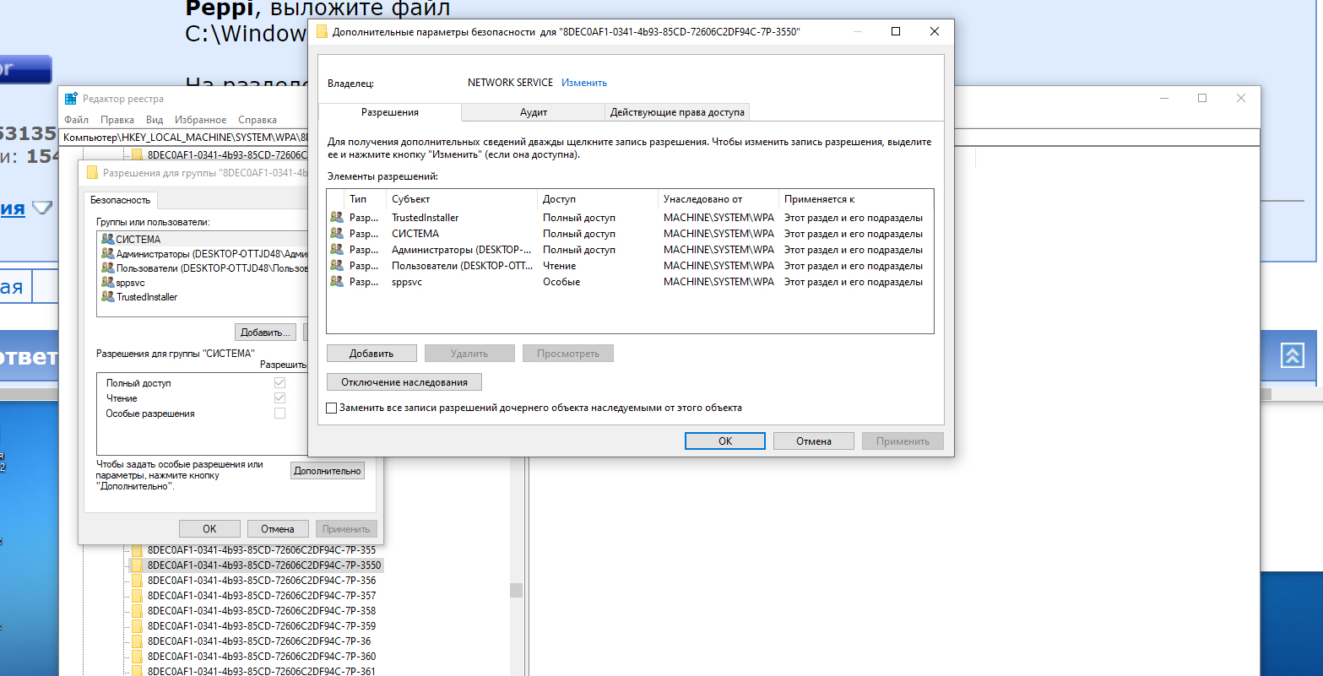The height and width of the screenshot is (676, 1323).
Task: Click Отмена in the Advanced Security dialog
Action: (x=814, y=441)
